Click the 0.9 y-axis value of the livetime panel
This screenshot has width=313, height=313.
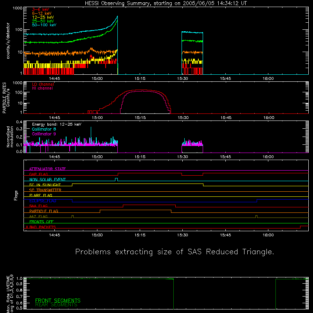tap(19, 283)
